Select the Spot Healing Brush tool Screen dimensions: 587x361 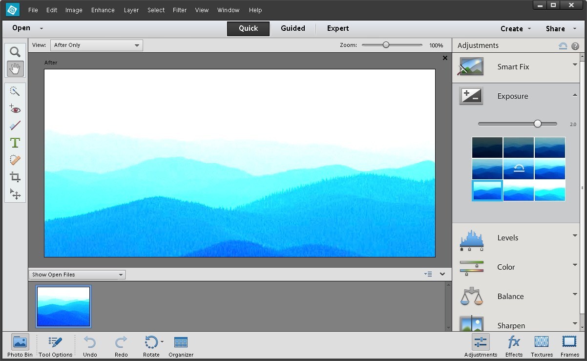15,160
